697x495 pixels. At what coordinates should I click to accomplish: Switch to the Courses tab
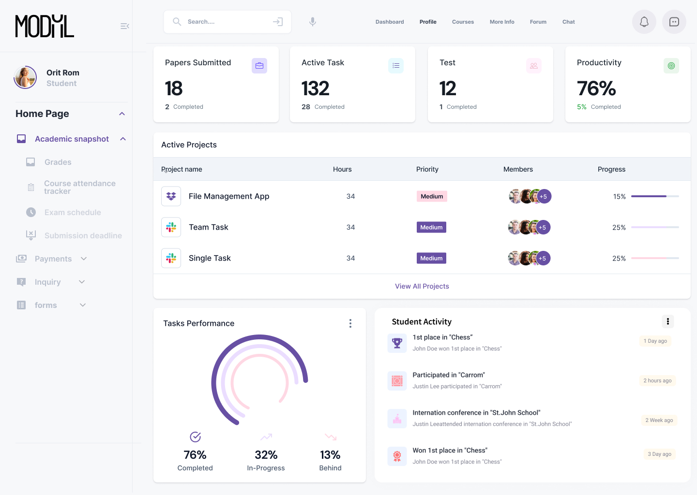click(x=463, y=22)
